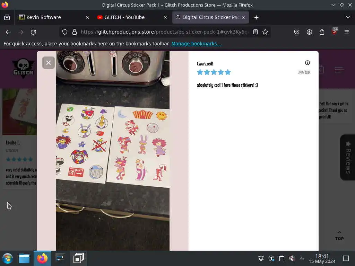Click the Glitch skull logo
355x266 pixels.
pos(23,68)
